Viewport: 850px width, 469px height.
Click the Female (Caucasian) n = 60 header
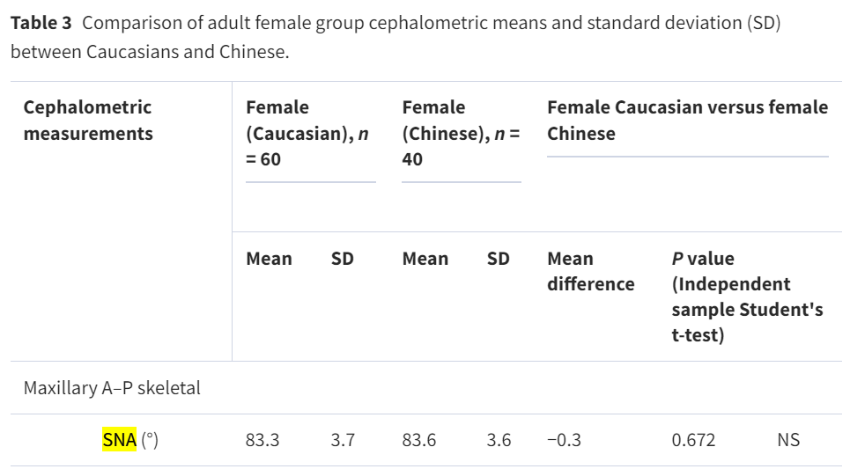307,133
